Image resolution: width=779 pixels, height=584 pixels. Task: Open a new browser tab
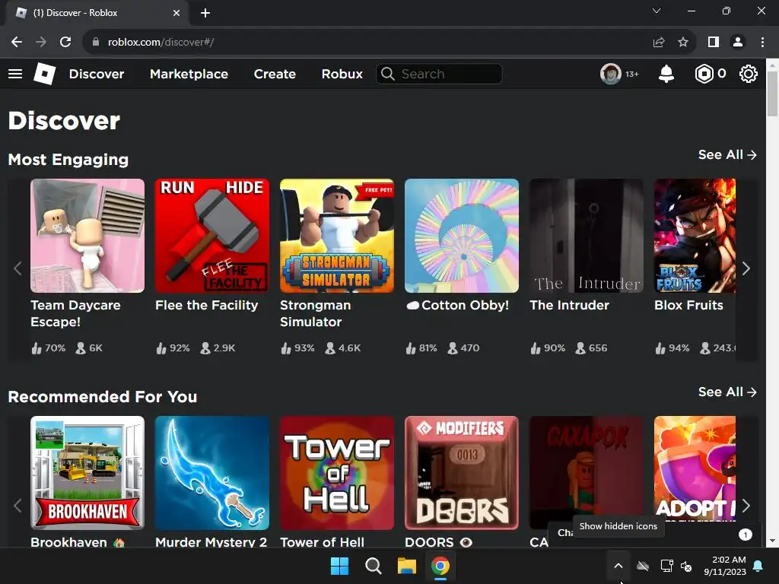[205, 13]
